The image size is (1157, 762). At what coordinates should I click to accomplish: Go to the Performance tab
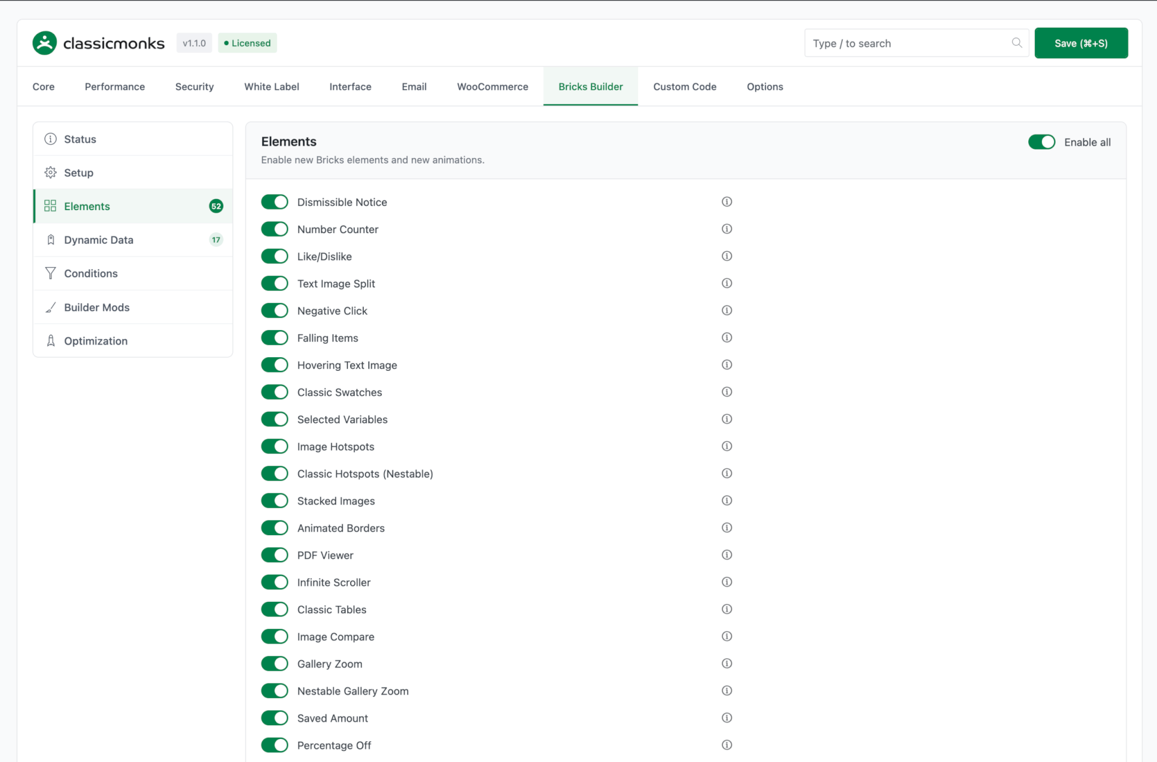point(115,86)
